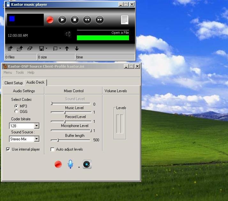This screenshot has height=201, width=228.
Task: Select the OGG codec radio button
Action: tap(16, 112)
